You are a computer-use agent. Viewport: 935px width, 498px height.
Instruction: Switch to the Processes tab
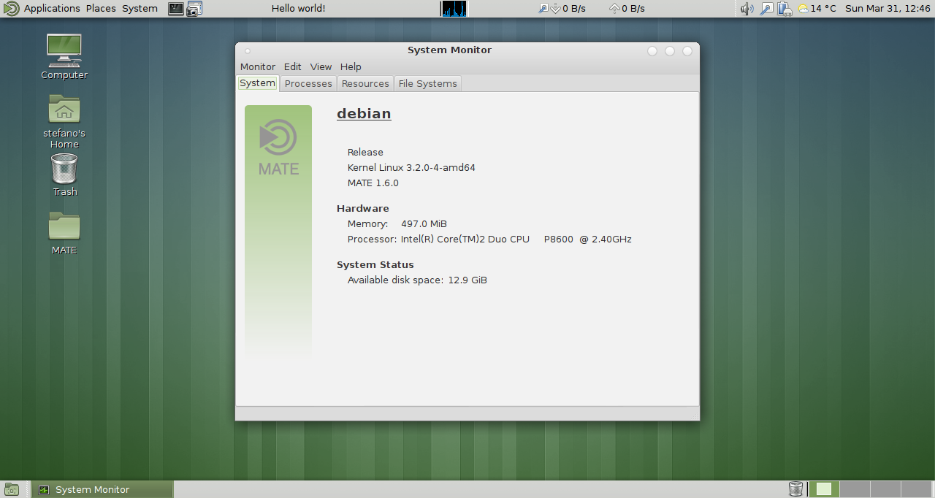pos(308,83)
